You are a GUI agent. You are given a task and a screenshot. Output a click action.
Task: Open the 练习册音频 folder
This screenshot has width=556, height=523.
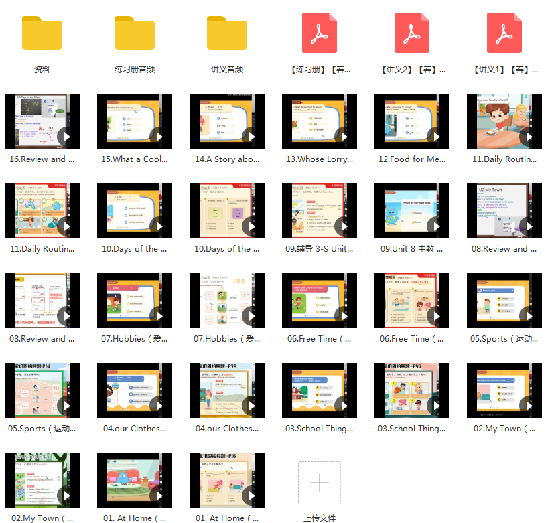[x=135, y=33]
